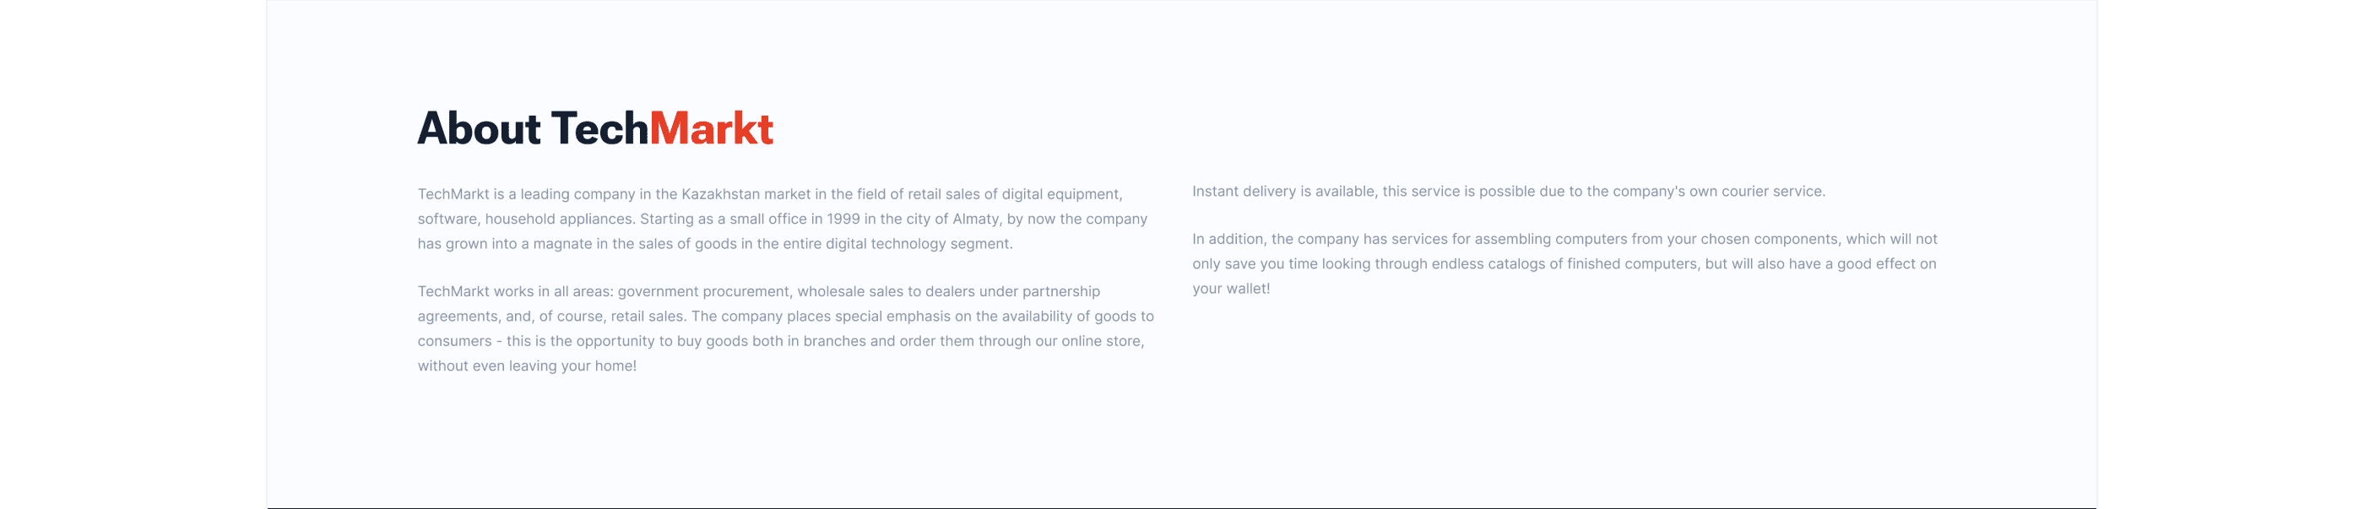
Task: Click the word "Almaty" in the description
Action: pos(974,219)
